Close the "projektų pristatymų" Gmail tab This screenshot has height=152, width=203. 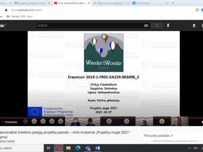pos(49,3)
